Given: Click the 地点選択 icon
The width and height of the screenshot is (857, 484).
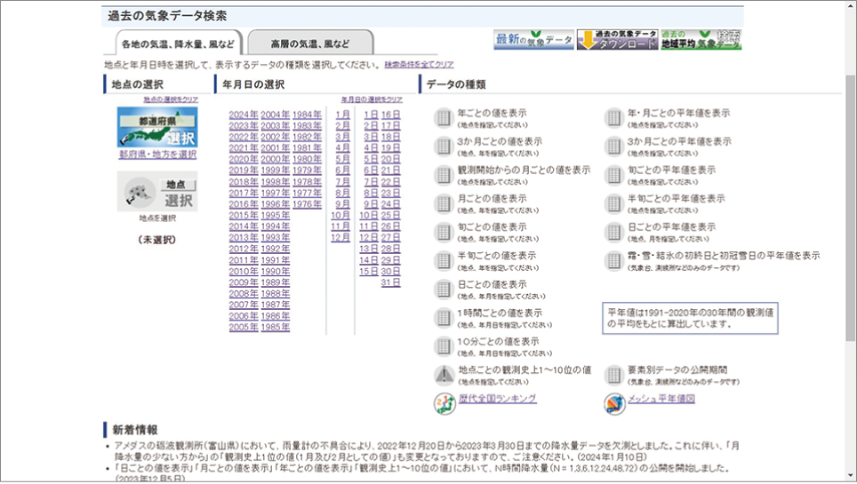Looking at the screenshot, I should 157,191.
